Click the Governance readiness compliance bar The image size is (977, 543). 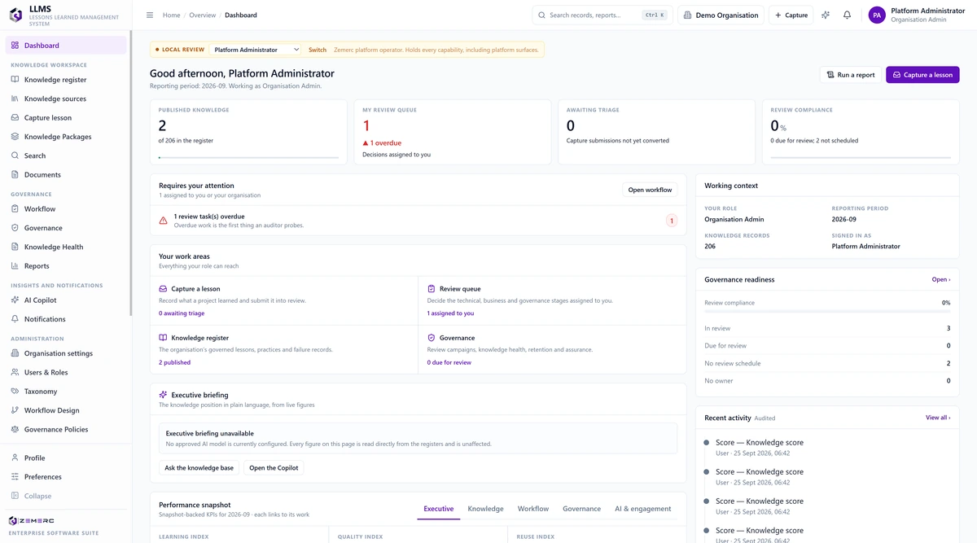click(827, 311)
